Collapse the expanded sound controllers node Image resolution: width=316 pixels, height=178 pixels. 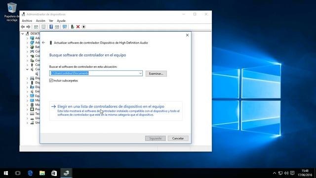[27, 69]
